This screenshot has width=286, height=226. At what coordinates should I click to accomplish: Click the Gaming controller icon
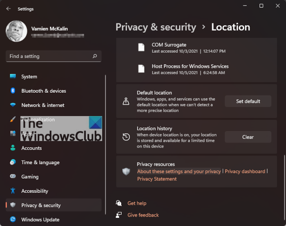point(13,177)
